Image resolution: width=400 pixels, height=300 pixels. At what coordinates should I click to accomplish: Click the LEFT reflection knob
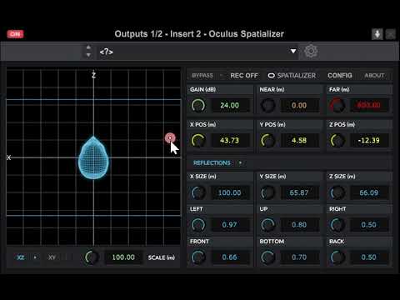click(x=198, y=225)
